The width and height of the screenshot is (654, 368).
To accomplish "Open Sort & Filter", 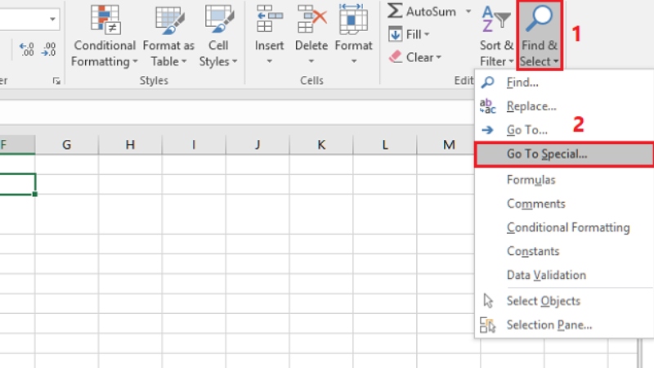I will tap(496, 36).
